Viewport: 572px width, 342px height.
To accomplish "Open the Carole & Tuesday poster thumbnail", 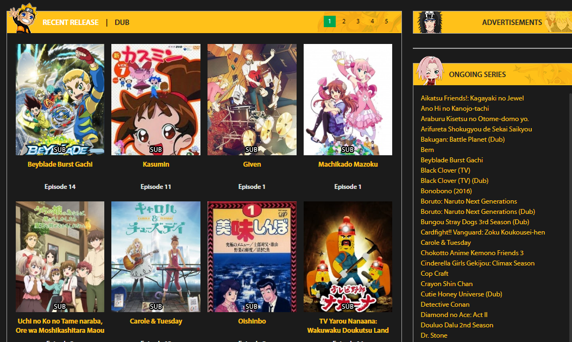I will 156,257.
